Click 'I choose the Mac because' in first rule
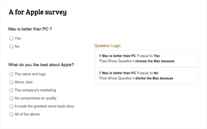The height and width of the screenshot is (129, 207). pyautogui.click(x=154, y=61)
